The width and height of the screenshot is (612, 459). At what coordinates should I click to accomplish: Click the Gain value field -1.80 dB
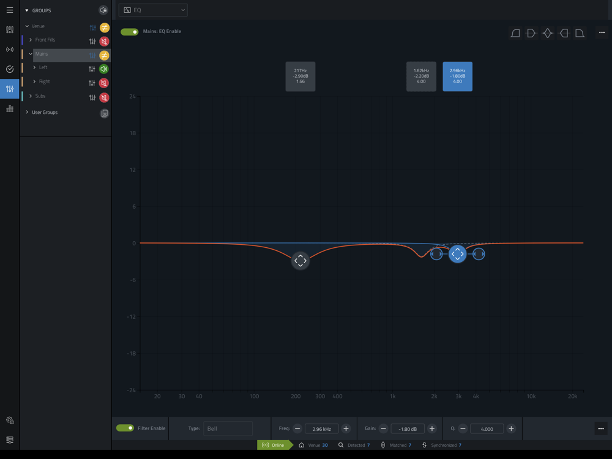click(408, 428)
